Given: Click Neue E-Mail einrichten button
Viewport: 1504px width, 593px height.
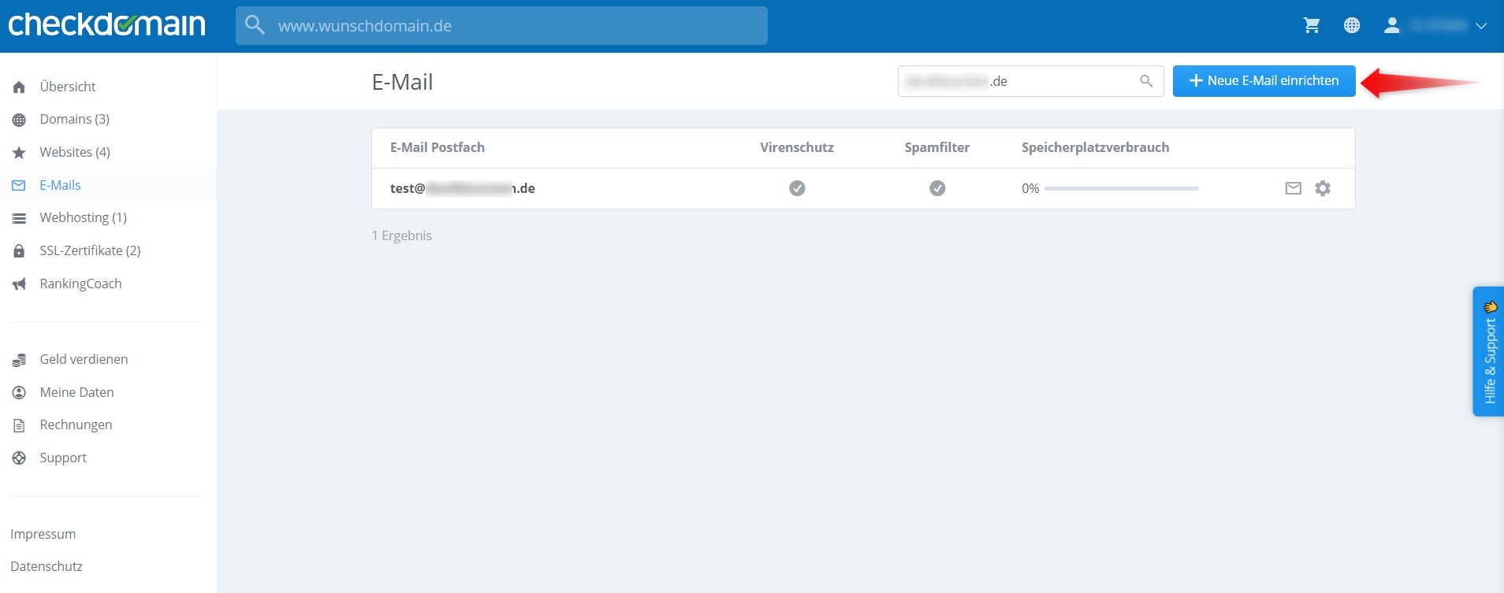Looking at the screenshot, I should [x=1264, y=81].
